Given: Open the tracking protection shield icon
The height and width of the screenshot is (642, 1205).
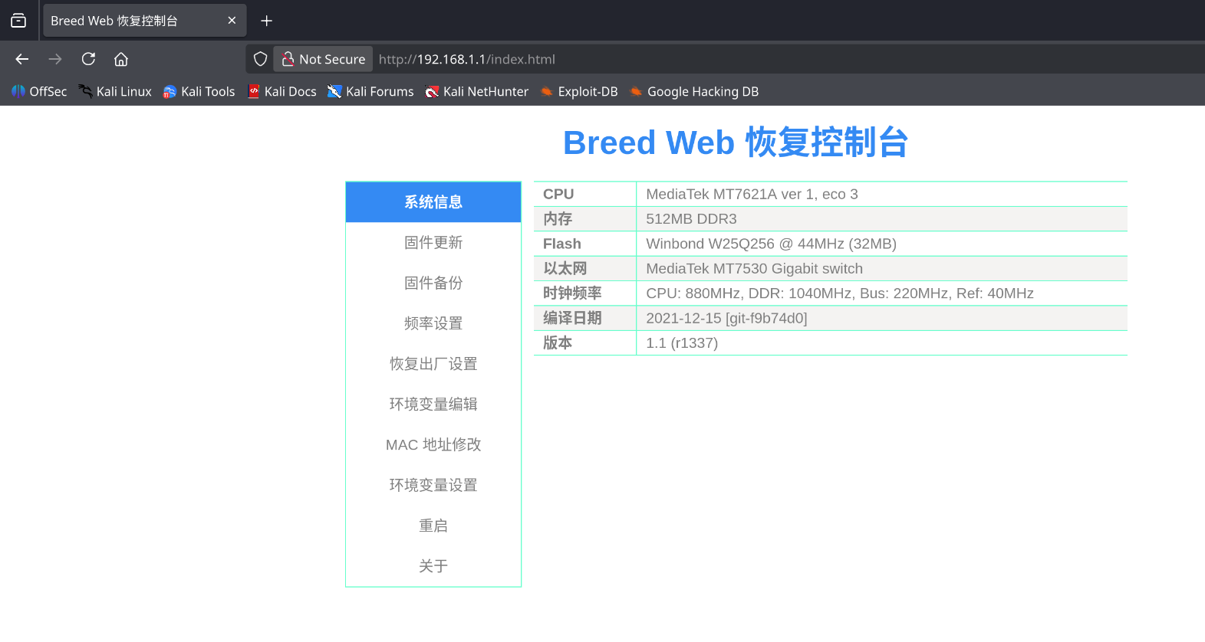Looking at the screenshot, I should (261, 59).
